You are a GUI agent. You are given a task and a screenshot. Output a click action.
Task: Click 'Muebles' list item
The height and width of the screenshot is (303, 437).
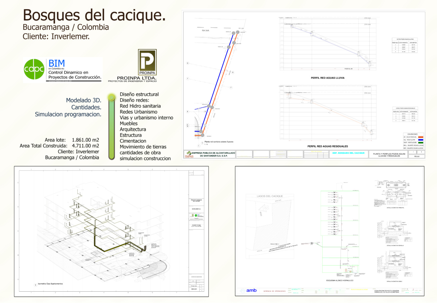pyautogui.click(x=129, y=123)
